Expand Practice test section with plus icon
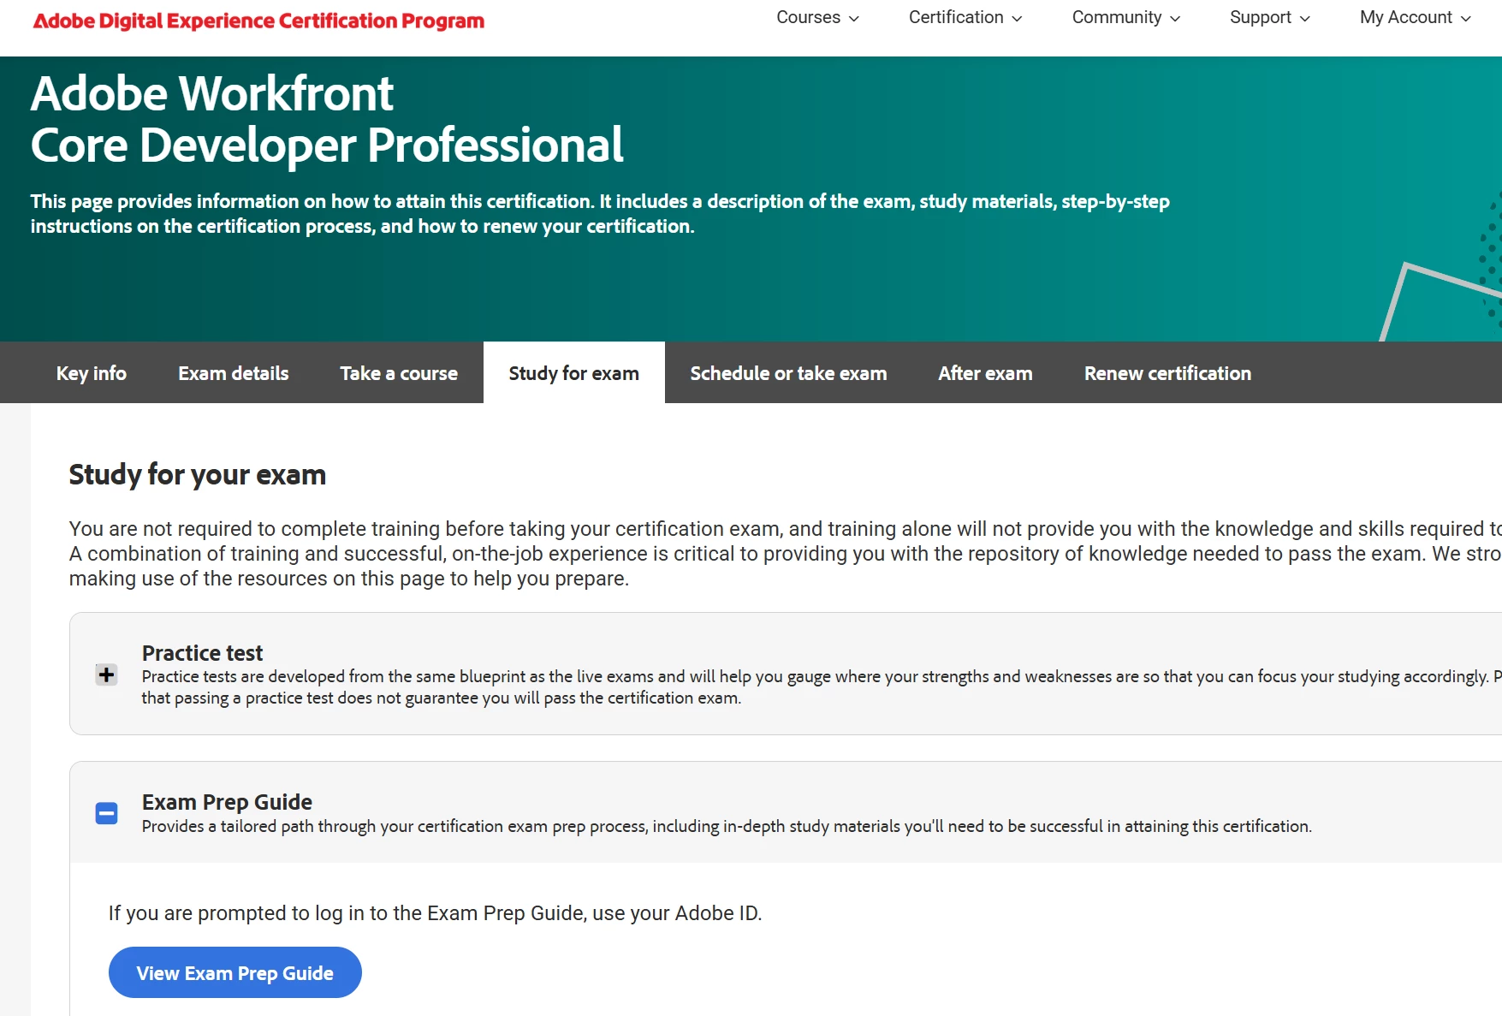1502x1016 pixels. click(106, 674)
